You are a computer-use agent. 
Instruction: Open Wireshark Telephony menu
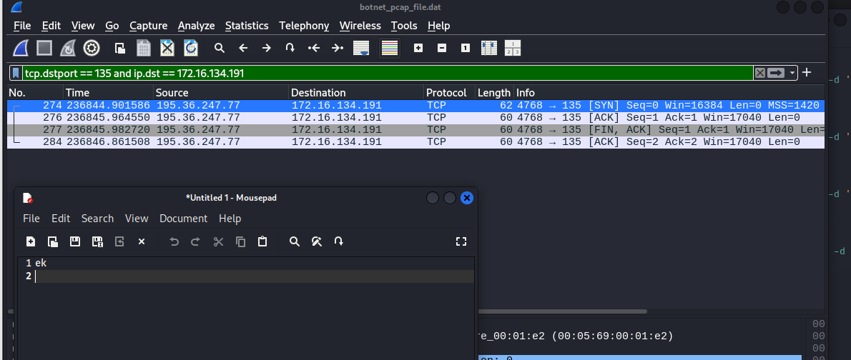tap(304, 26)
